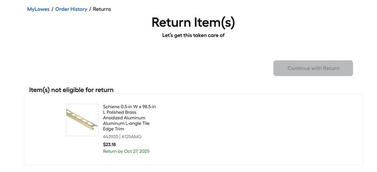This screenshot has width=377, height=172.
Task: Click the Return by Oct 27, 2025 text
Action: coord(126,151)
